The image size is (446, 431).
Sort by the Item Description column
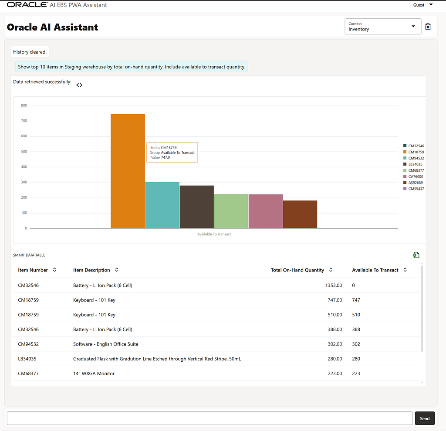117,270
